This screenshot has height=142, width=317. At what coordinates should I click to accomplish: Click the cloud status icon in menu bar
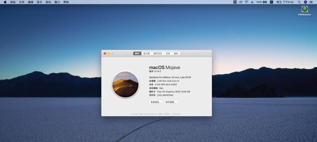240,2
